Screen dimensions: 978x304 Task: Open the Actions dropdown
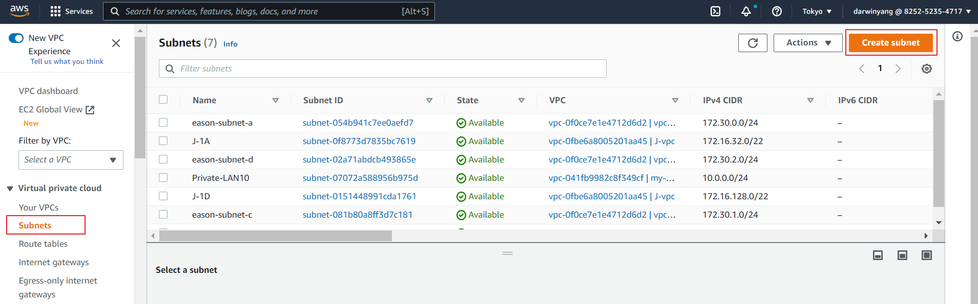(x=807, y=43)
